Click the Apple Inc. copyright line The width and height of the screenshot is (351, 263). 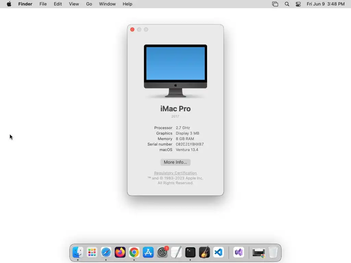[175, 178]
